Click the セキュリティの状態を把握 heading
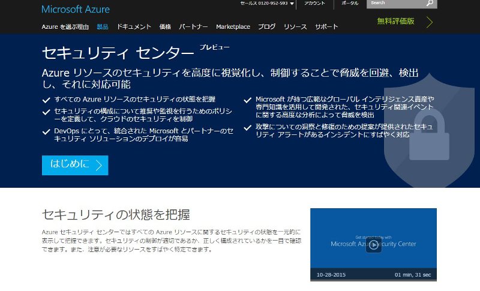 [116, 215]
